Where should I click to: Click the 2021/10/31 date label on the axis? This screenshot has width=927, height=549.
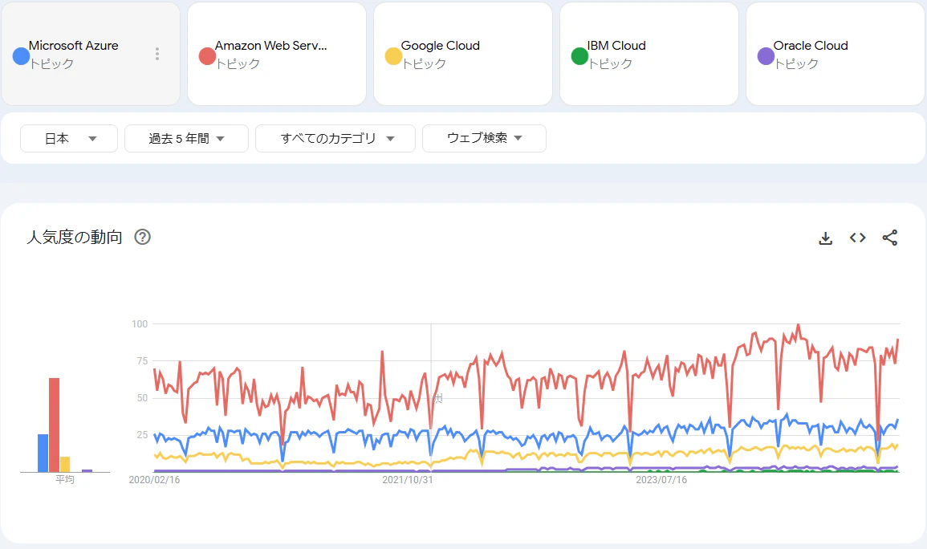(408, 480)
